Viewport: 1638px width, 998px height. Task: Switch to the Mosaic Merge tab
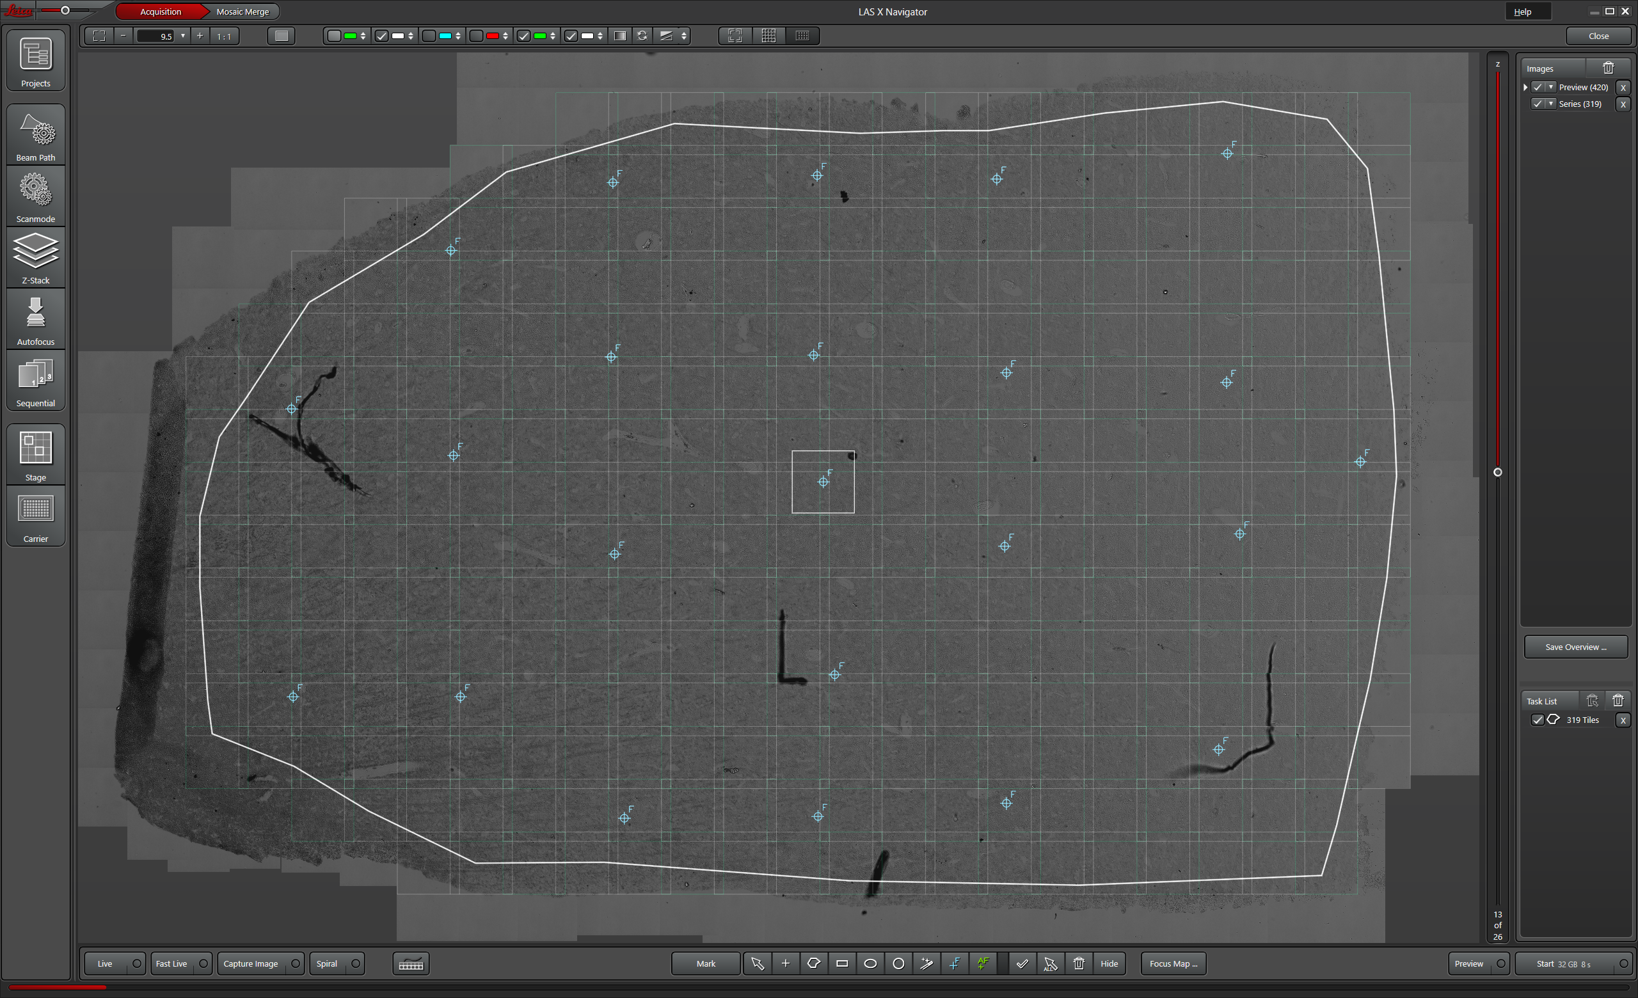(243, 12)
